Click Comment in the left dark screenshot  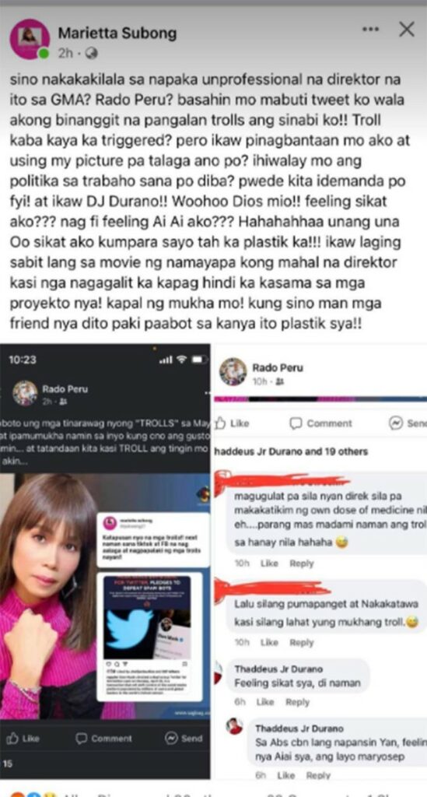tap(103, 738)
